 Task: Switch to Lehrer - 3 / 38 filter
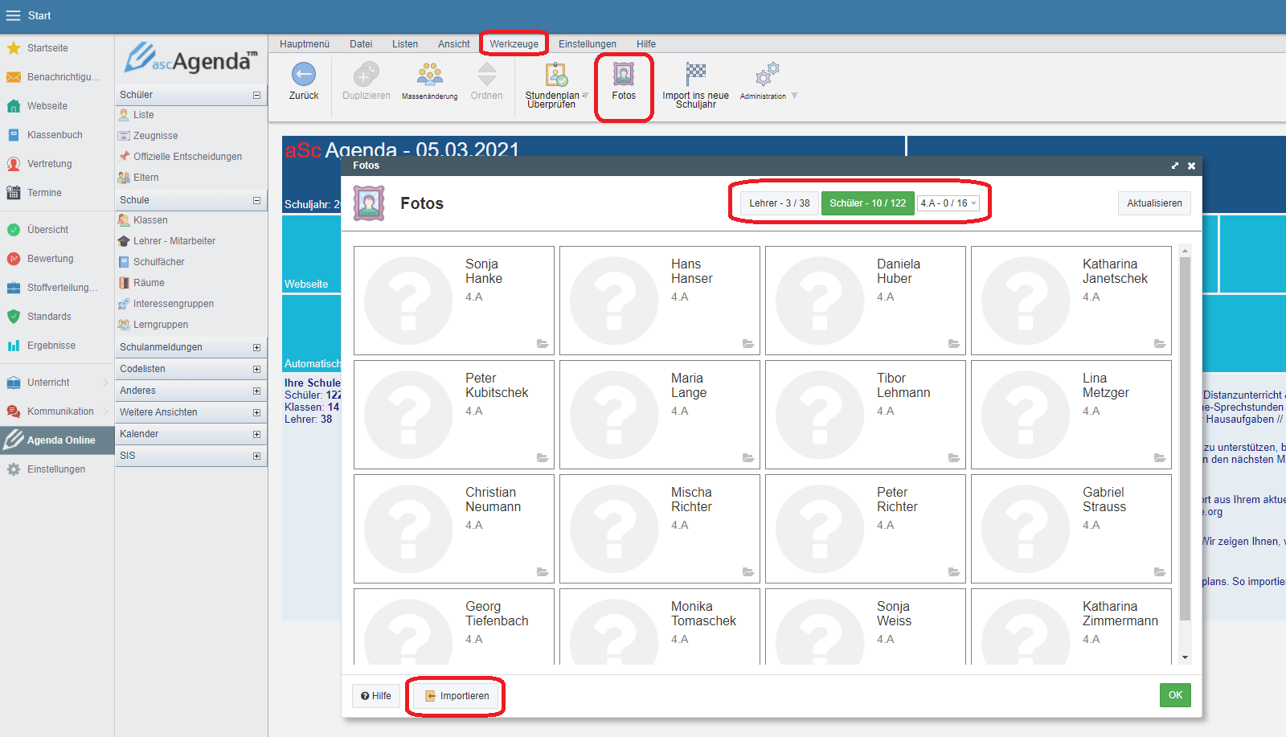tap(780, 203)
